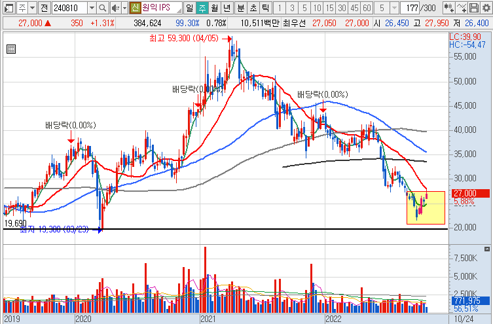Click the save chart floppy icon
The image size is (493, 324).
coord(474,8)
